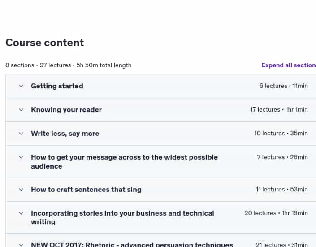Image resolution: width=316 pixels, height=247 pixels.
Task: Open Incorporating stories into your business section
Action: click(x=122, y=217)
